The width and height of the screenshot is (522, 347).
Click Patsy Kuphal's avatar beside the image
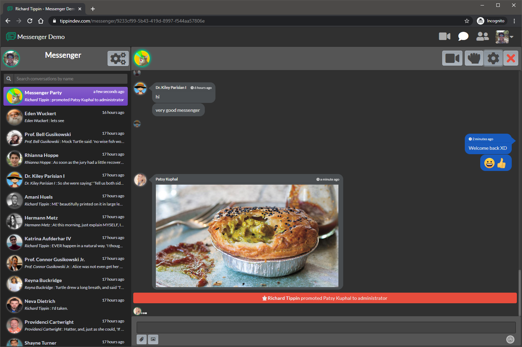[x=140, y=180]
